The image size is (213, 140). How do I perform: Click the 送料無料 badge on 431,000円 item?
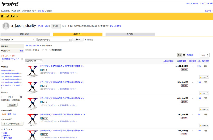(x=184, y=102)
